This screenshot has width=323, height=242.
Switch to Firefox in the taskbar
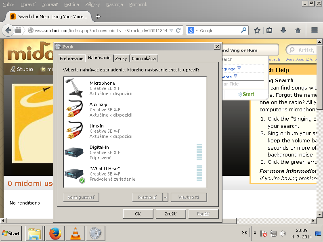coord(55,234)
